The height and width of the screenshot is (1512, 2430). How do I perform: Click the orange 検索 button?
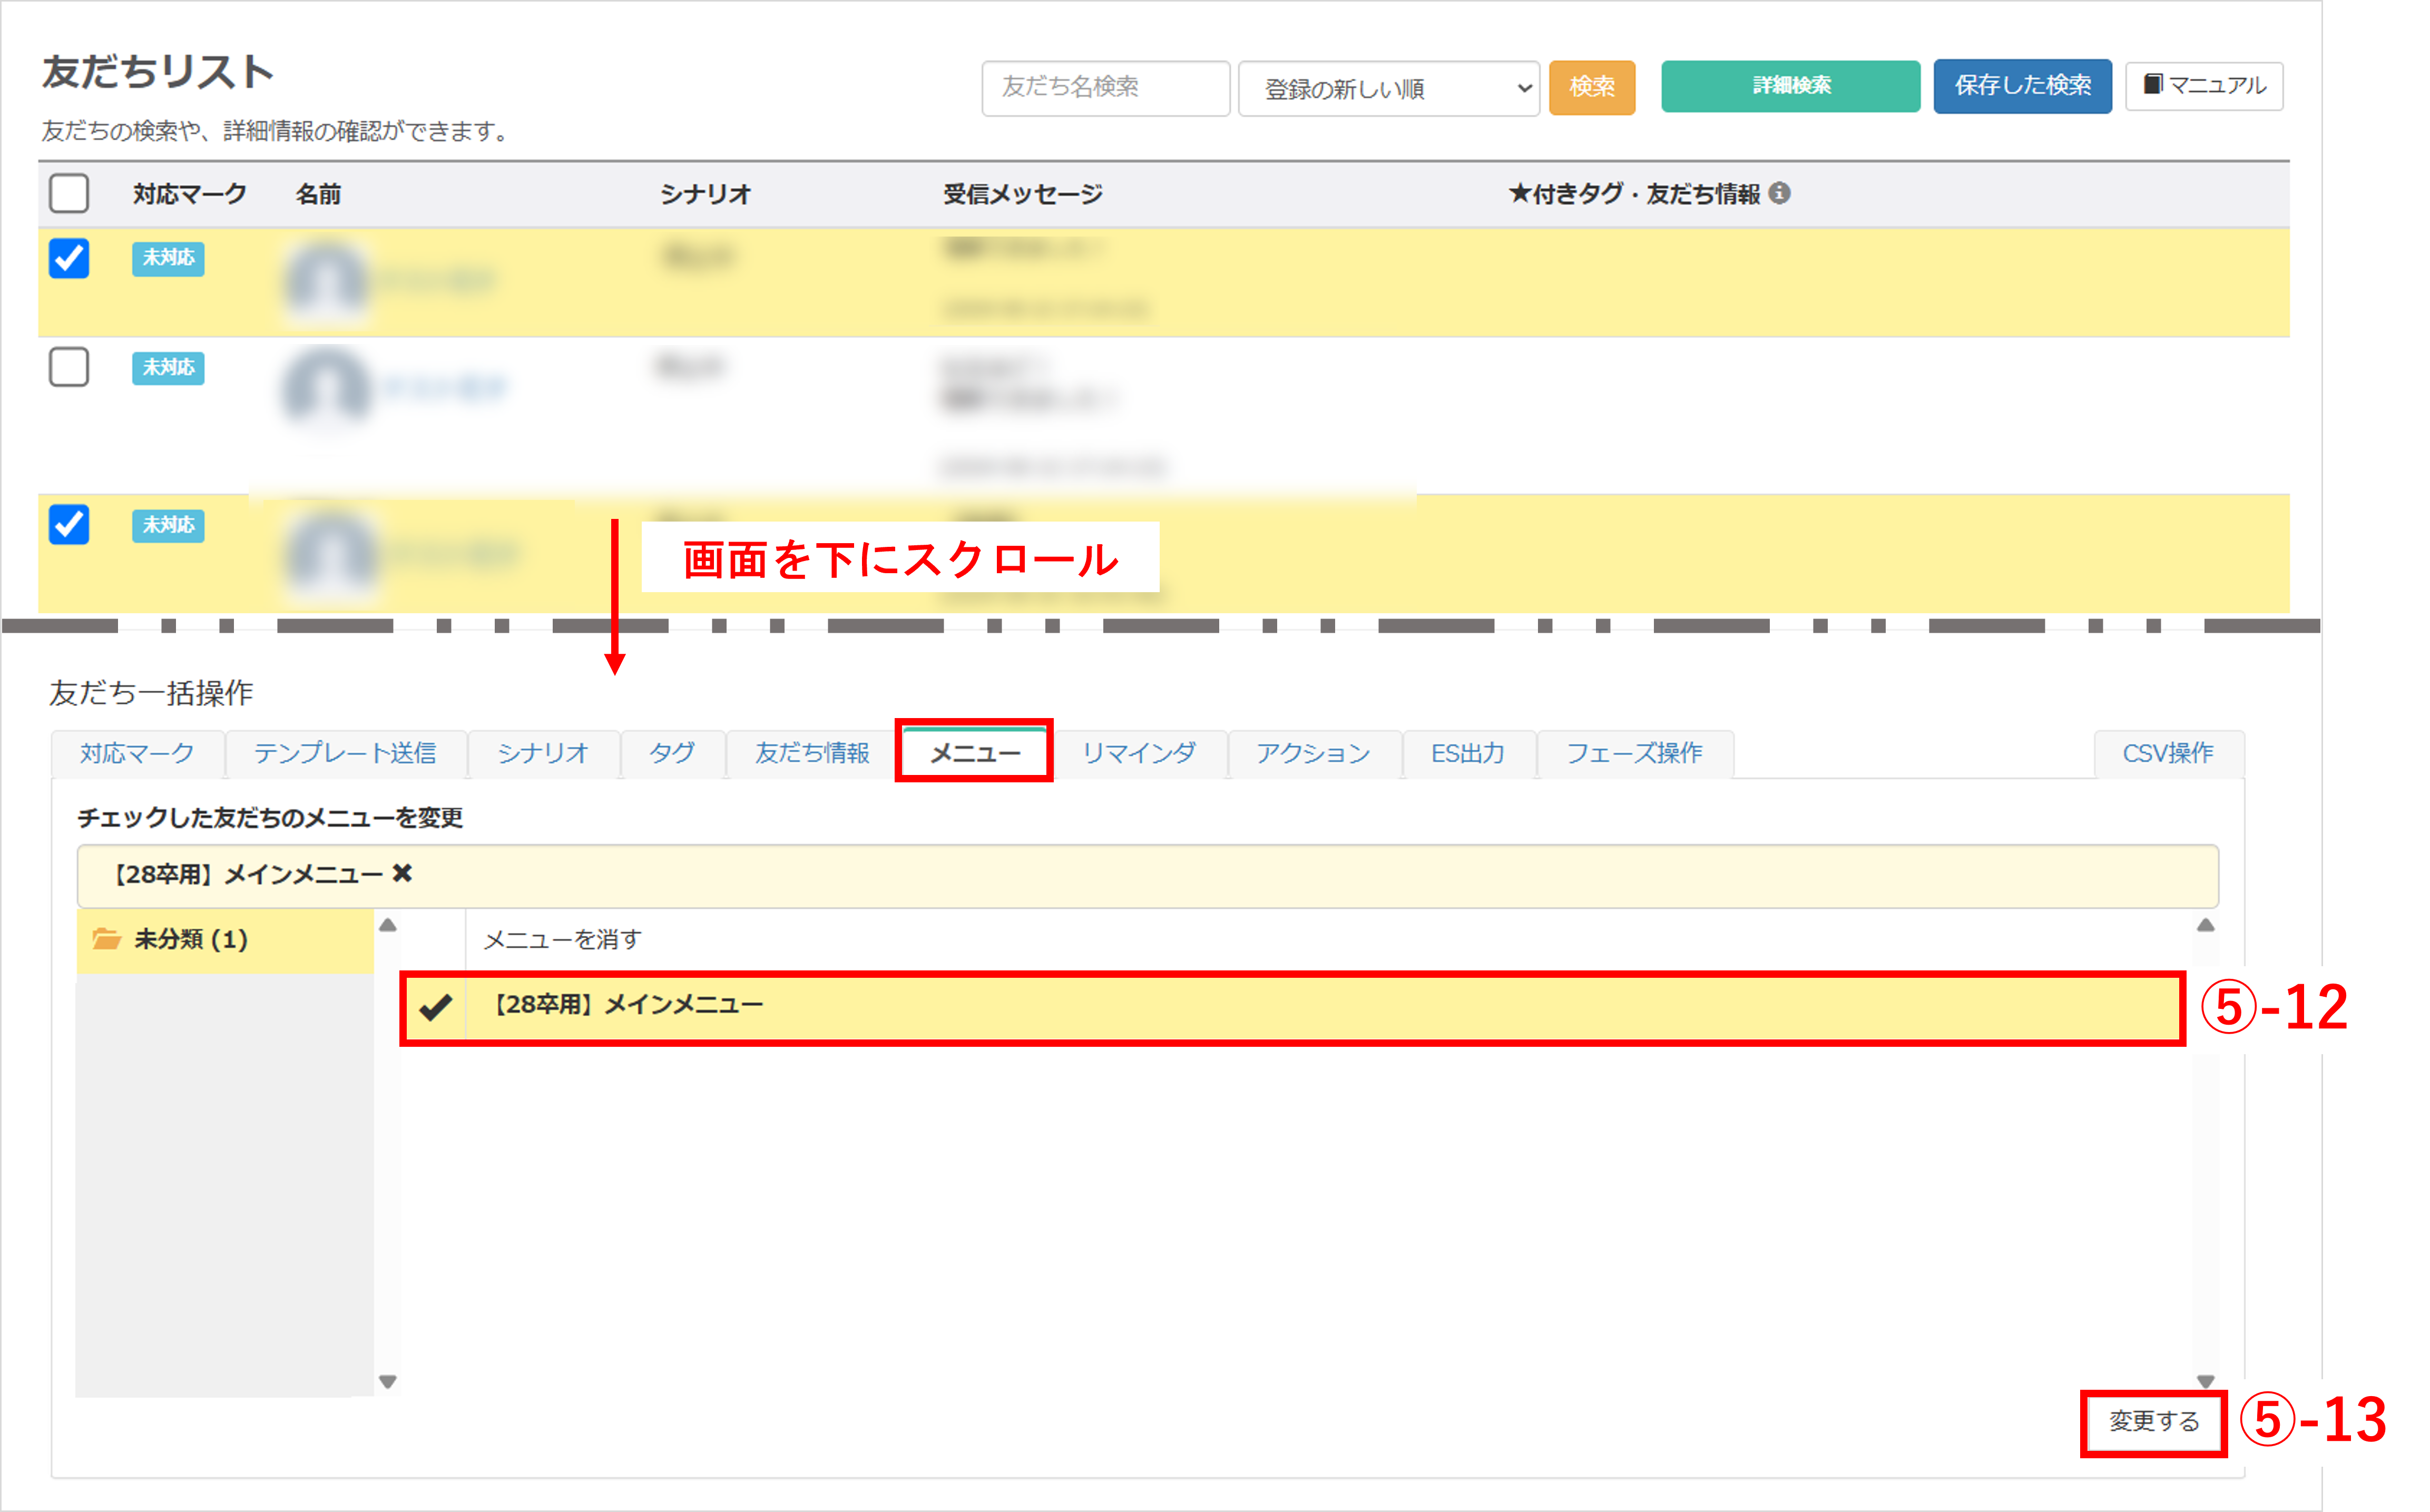click(x=1591, y=87)
